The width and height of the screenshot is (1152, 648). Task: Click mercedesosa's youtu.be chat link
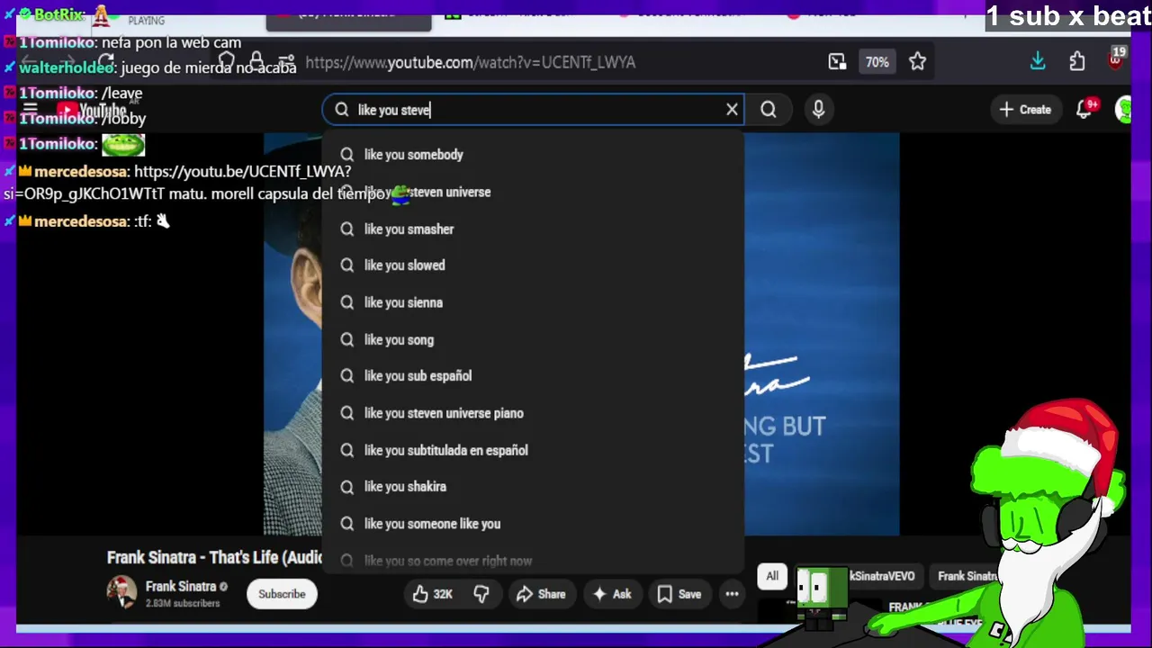[242, 171]
